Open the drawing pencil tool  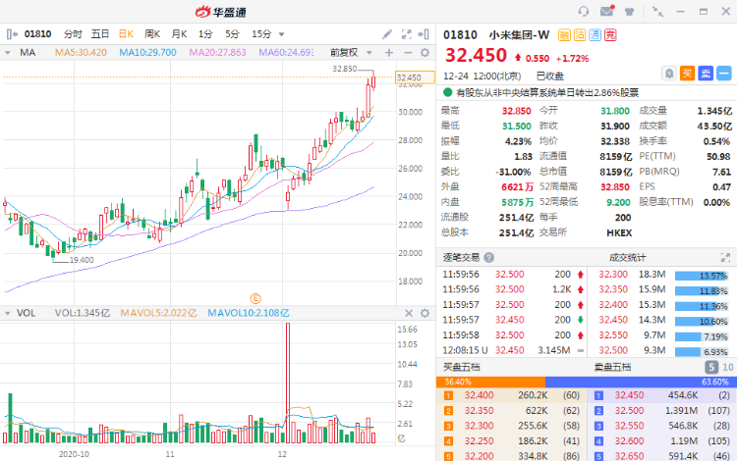[x=387, y=34]
